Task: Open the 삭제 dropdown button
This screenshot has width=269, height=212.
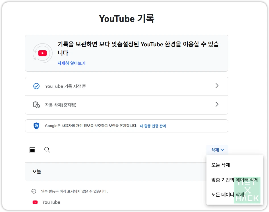Action: pos(217,150)
